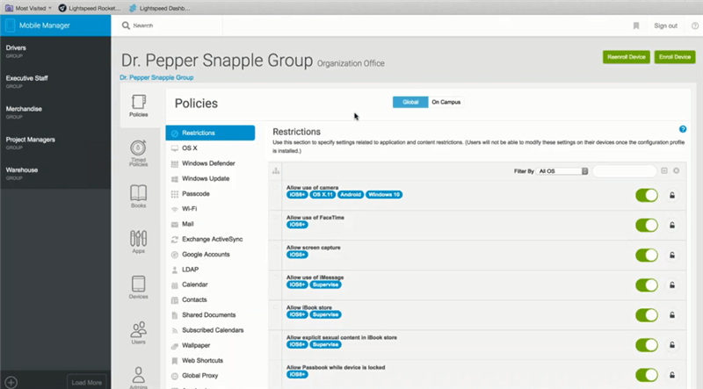Viewport: 703px width, 389px height.
Task: Open the Lightspeed Dashboard bookmark
Action: [x=160, y=8]
